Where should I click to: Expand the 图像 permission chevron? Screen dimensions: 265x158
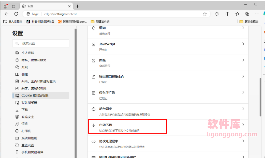tap(243, 60)
